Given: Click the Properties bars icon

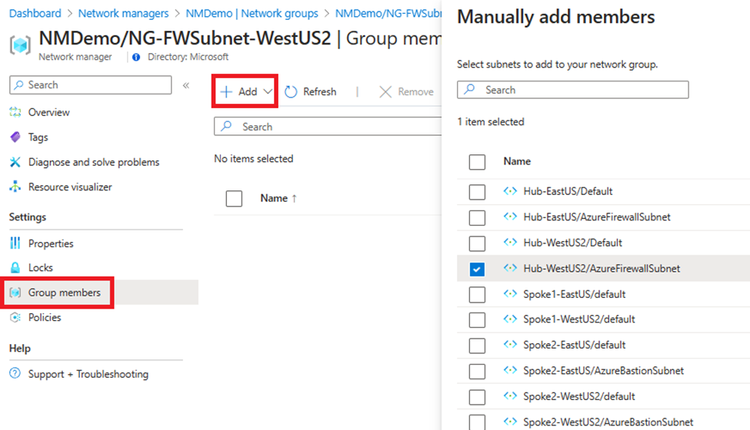Looking at the screenshot, I should 15,243.
